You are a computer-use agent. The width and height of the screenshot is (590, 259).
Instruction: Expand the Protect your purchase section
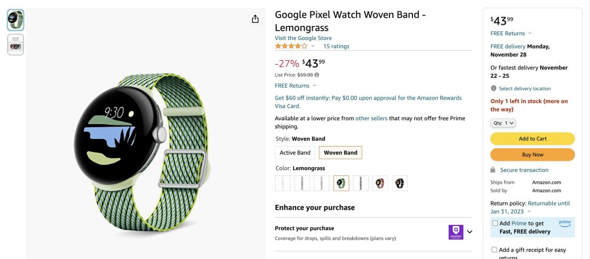tap(470, 232)
